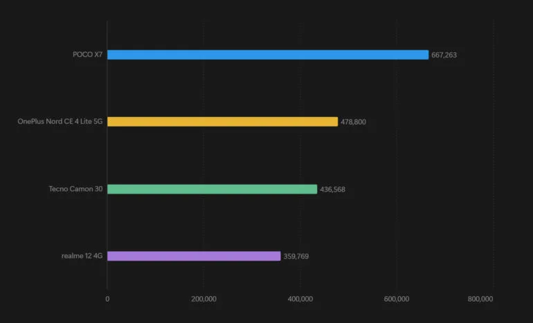The width and height of the screenshot is (533, 323).
Task: Select the 'realme 12 4G' label
Action: click(82, 256)
